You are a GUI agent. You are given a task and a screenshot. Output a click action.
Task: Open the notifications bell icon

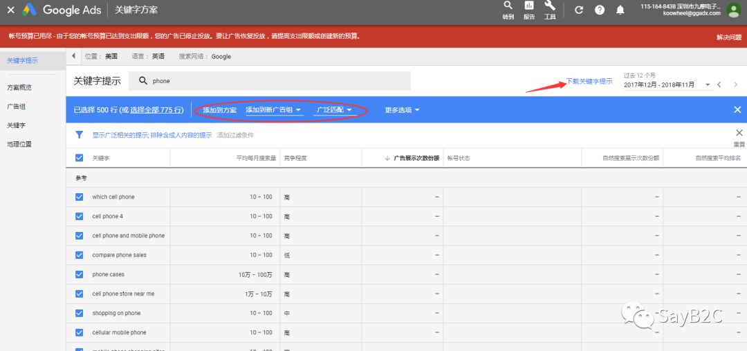[x=620, y=10]
